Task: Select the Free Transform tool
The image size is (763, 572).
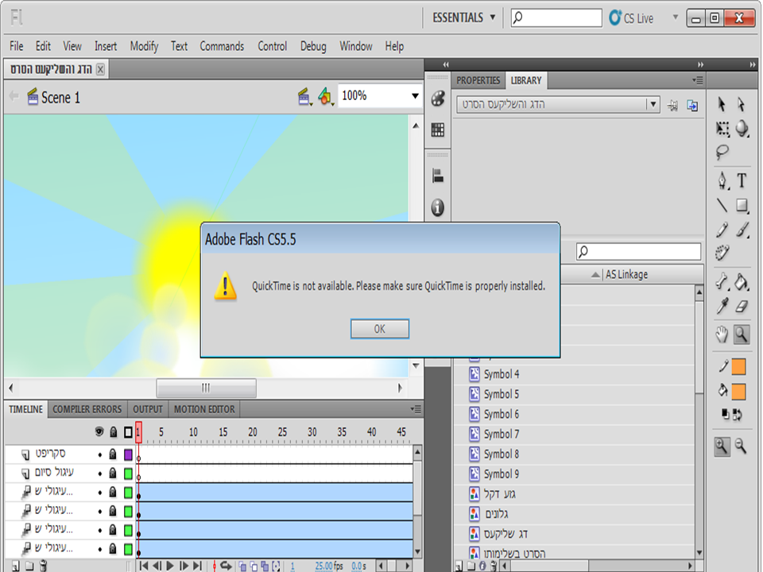Action: (x=722, y=129)
